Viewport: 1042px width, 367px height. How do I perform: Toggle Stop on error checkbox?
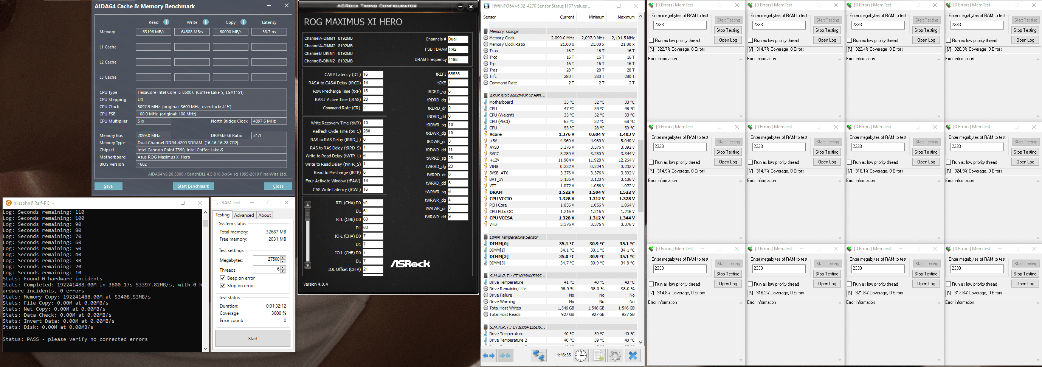pos(222,286)
